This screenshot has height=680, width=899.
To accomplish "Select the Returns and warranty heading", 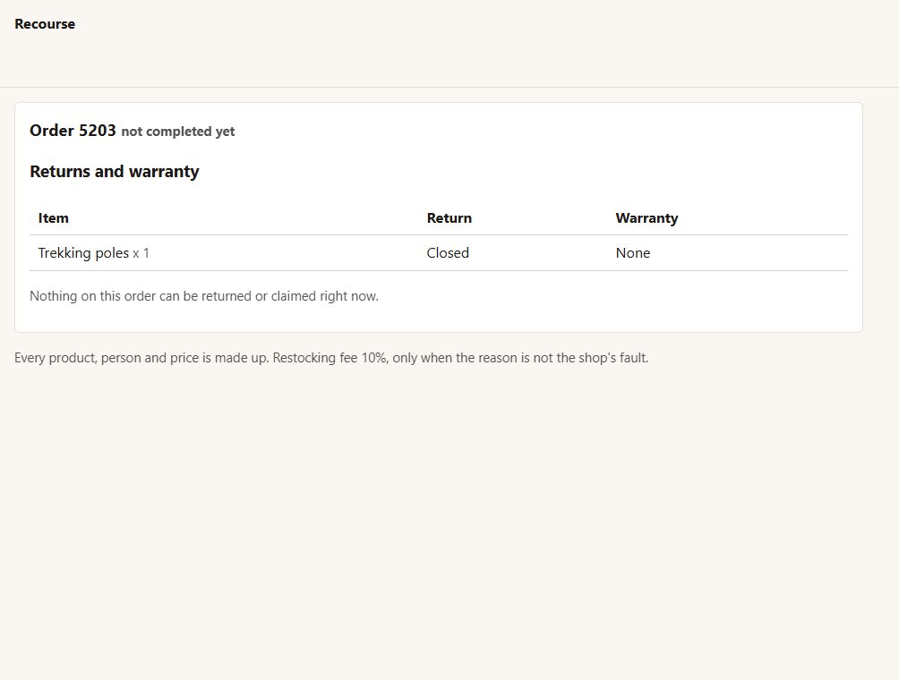I will [114, 171].
